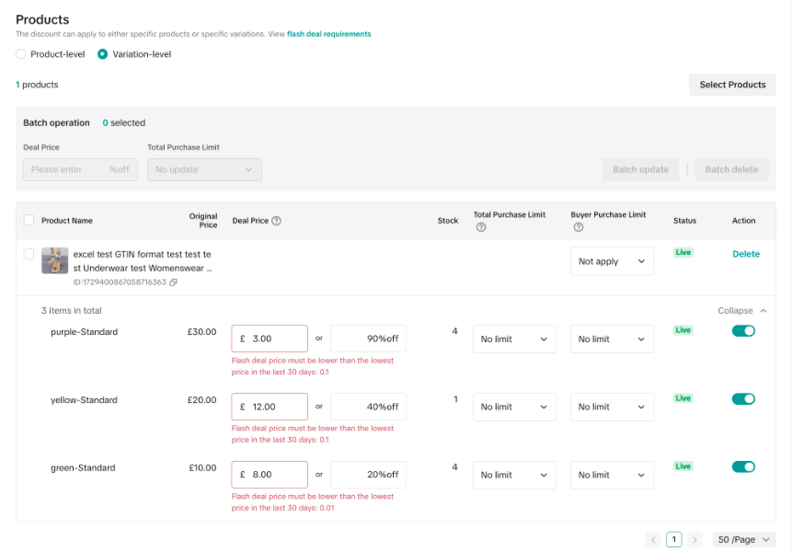Click the Deal Price help icon
Viewport: 792px width, 552px height.
(277, 221)
